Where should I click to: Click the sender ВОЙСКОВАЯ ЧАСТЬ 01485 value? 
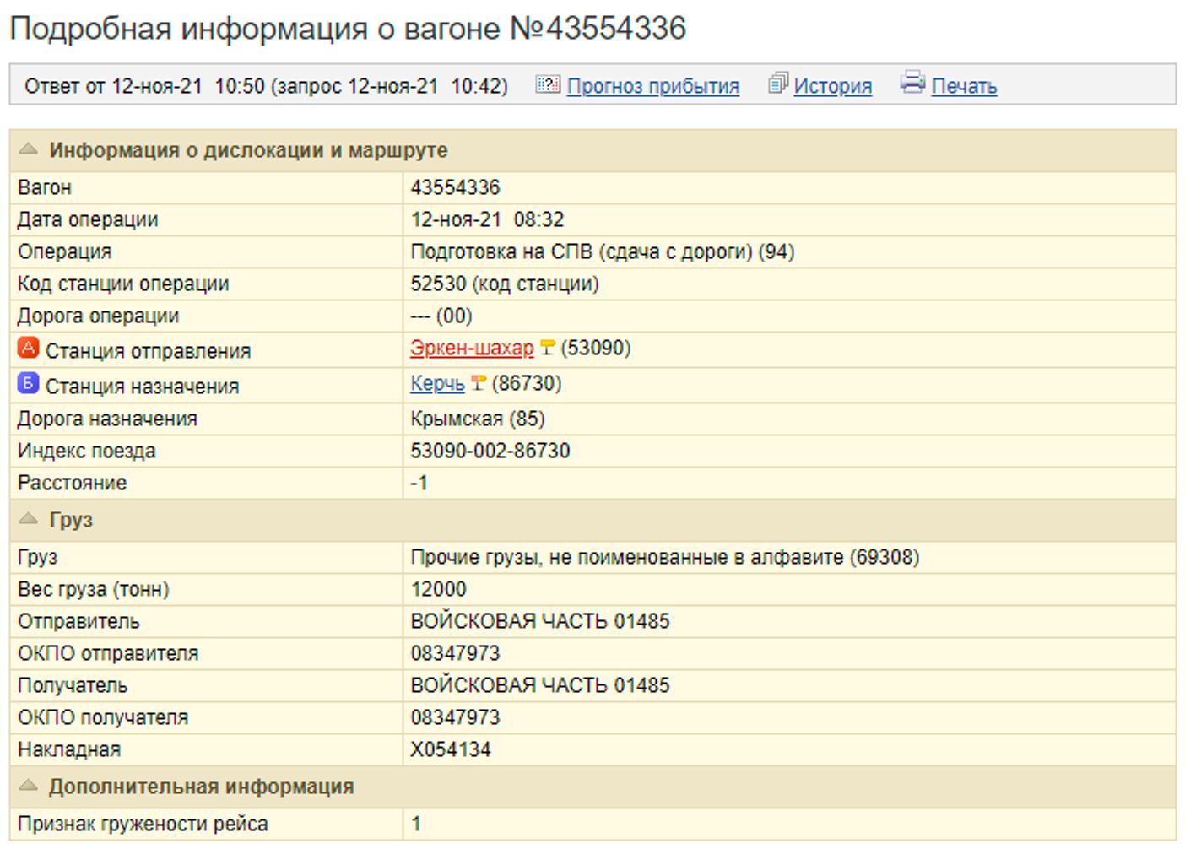tap(539, 621)
